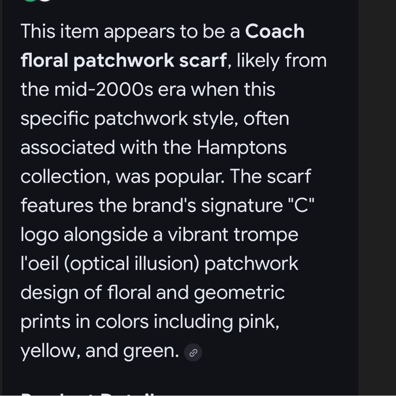Screen dimensions: 396x396
Task: Click the word "Hamptons" in the paragraph
Action: (x=242, y=148)
